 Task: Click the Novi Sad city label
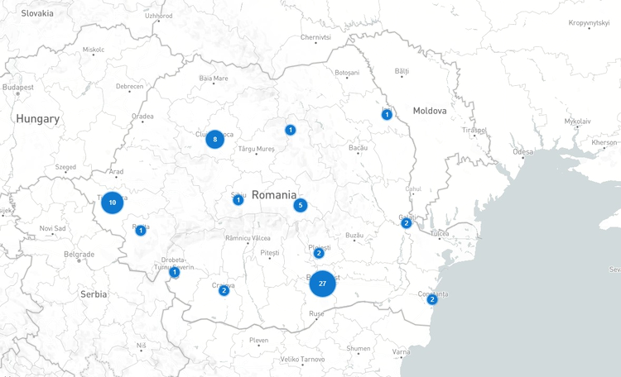(x=52, y=228)
